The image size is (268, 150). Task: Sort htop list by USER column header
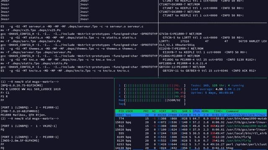(x=129, y=111)
